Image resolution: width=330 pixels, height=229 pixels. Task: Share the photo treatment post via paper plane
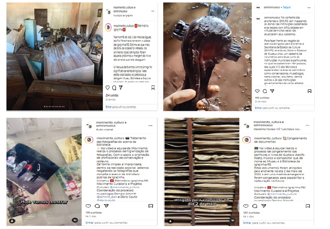pos(106,206)
